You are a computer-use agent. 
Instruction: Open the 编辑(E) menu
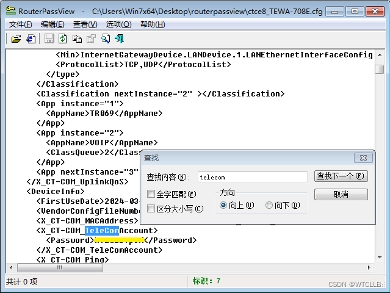52,24
